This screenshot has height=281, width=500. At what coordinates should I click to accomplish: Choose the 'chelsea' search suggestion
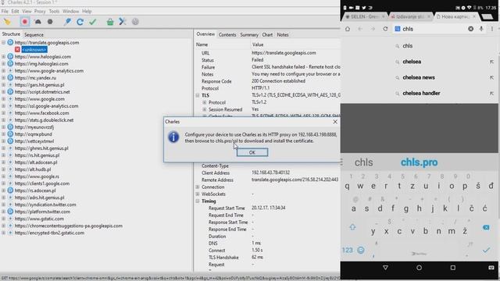(412, 62)
